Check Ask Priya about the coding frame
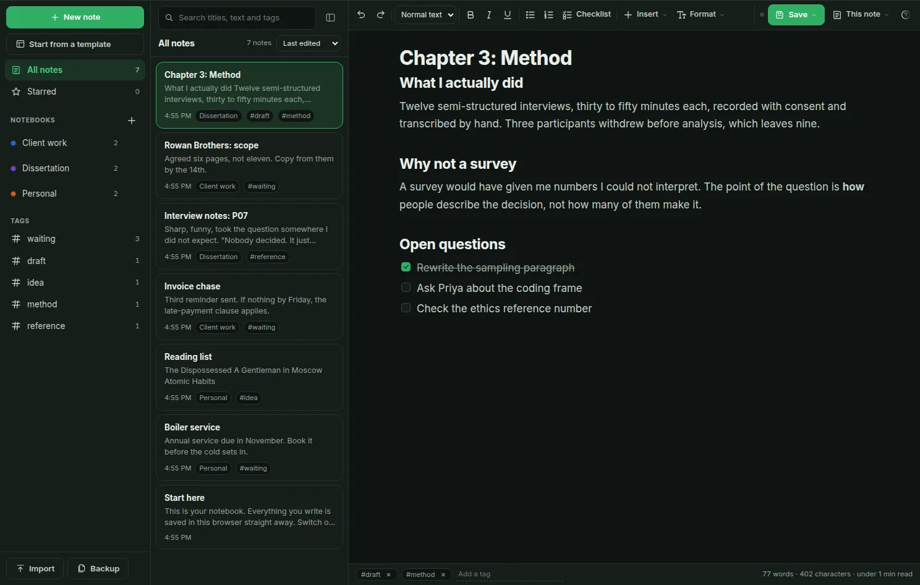920x585 pixels. 406,288
